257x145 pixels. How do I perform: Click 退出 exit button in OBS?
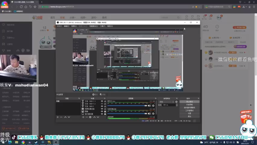pyautogui.click(x=190, y=116)
